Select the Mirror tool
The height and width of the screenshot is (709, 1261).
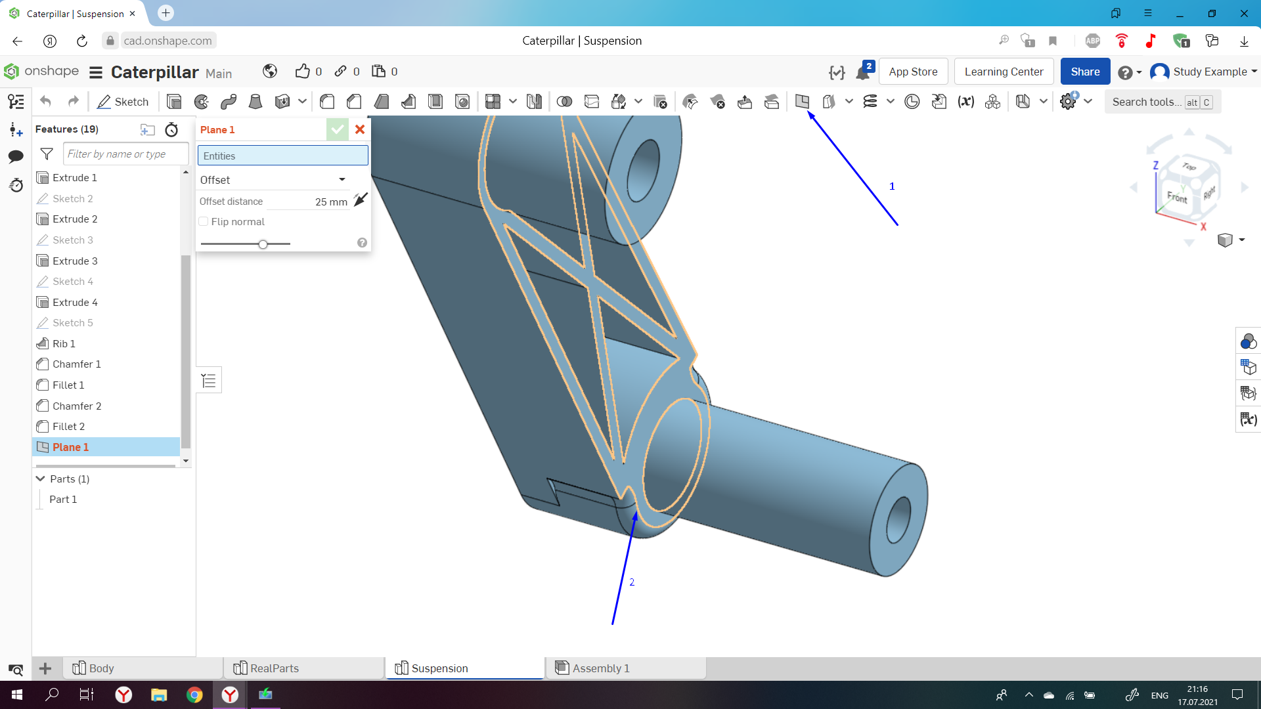(534, 102)
